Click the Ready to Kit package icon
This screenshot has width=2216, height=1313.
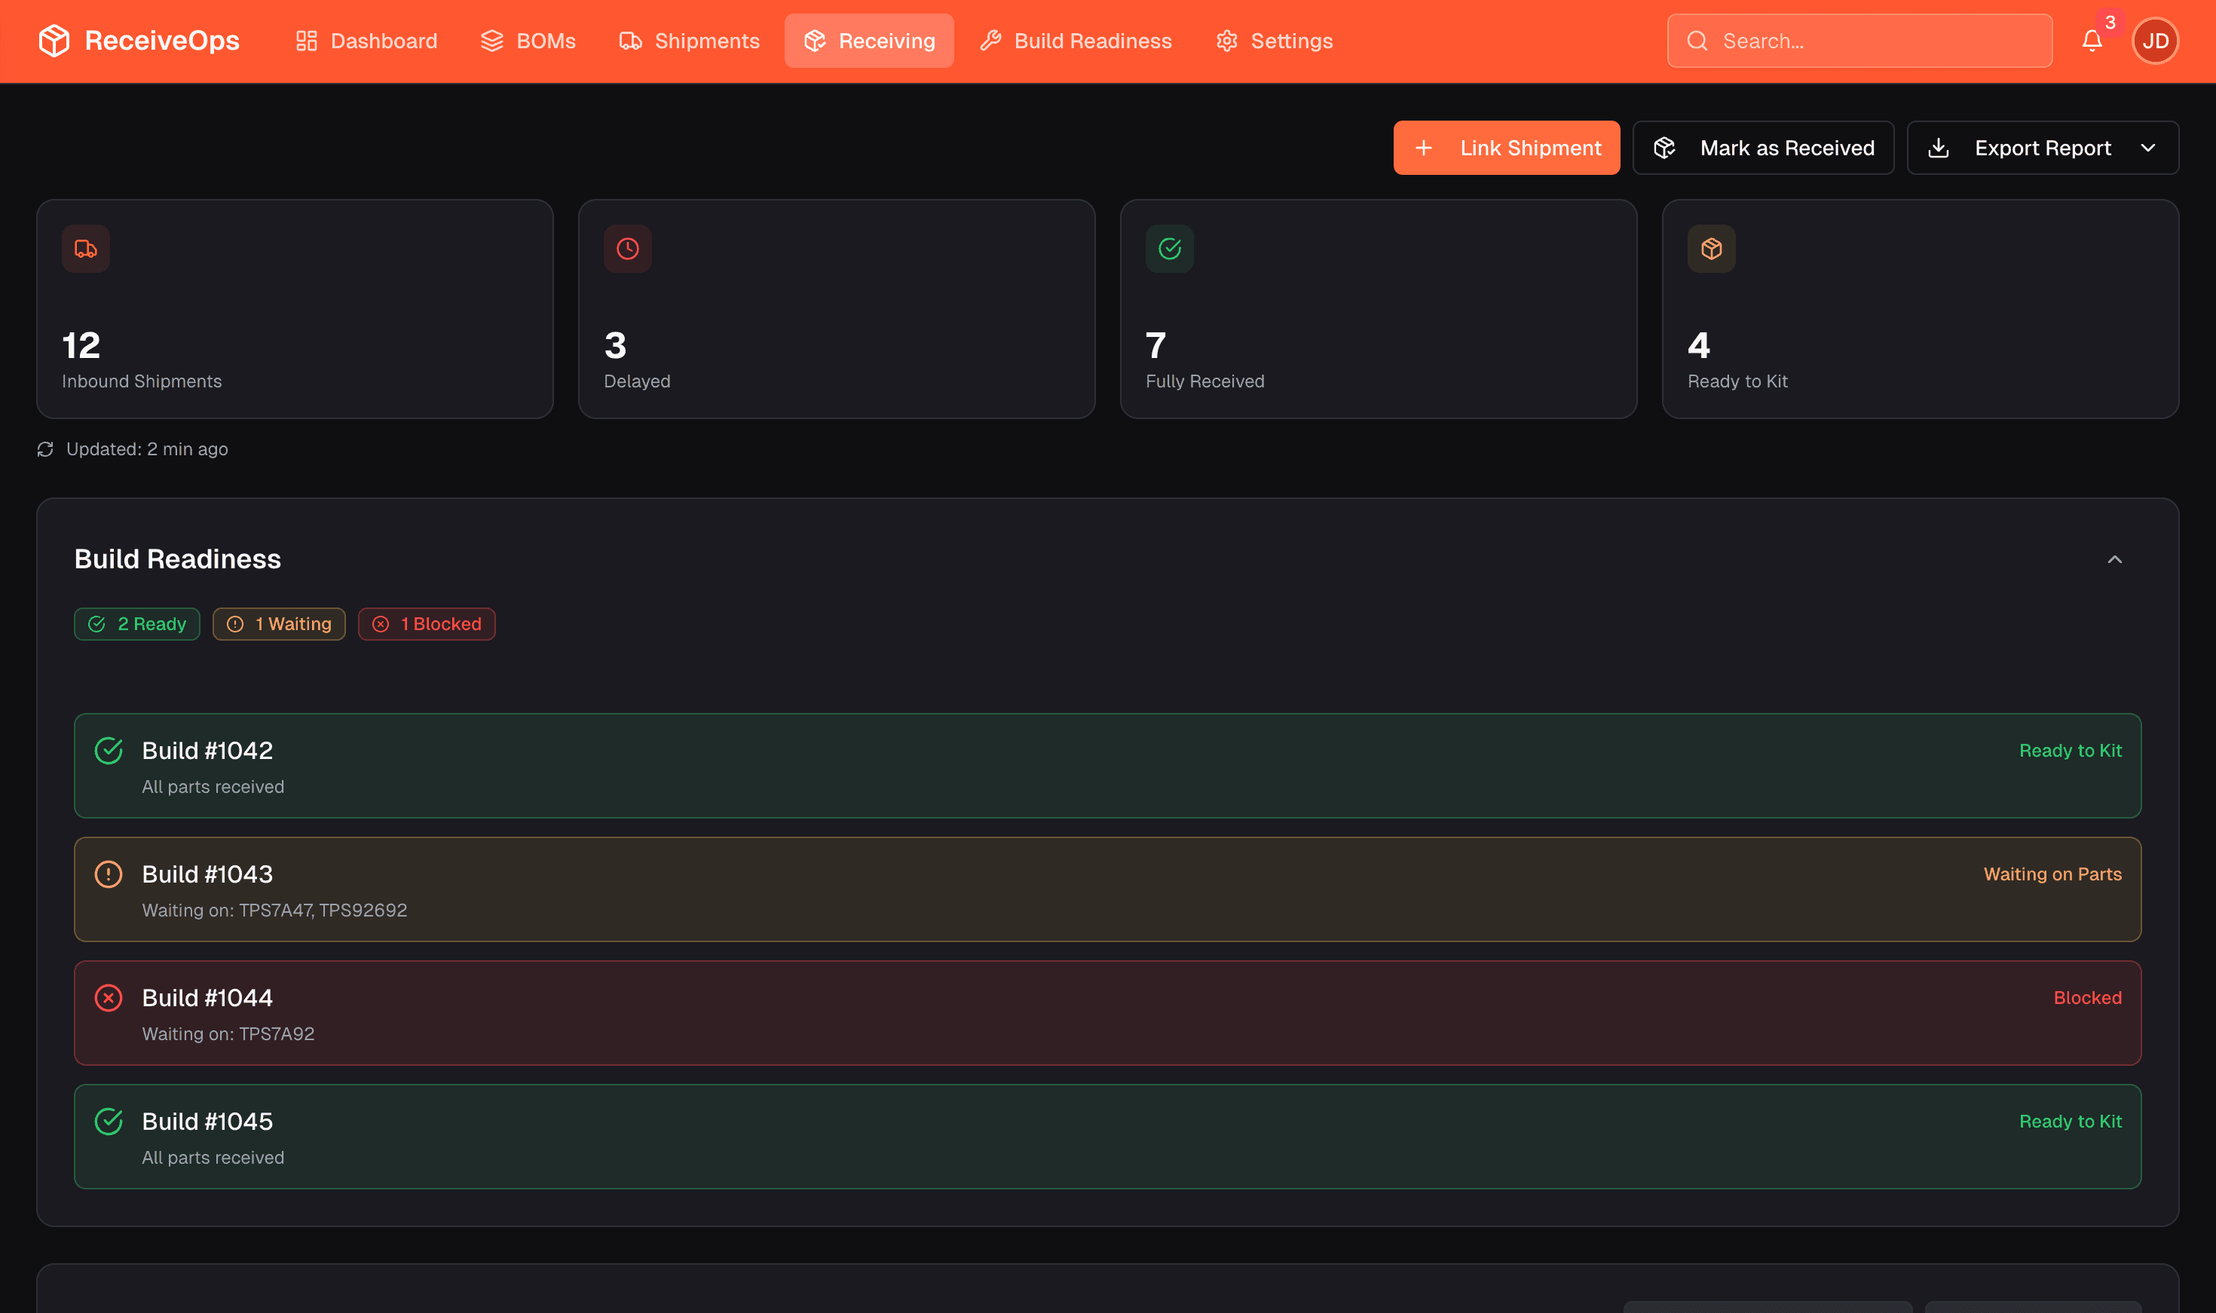(1712, 249)
